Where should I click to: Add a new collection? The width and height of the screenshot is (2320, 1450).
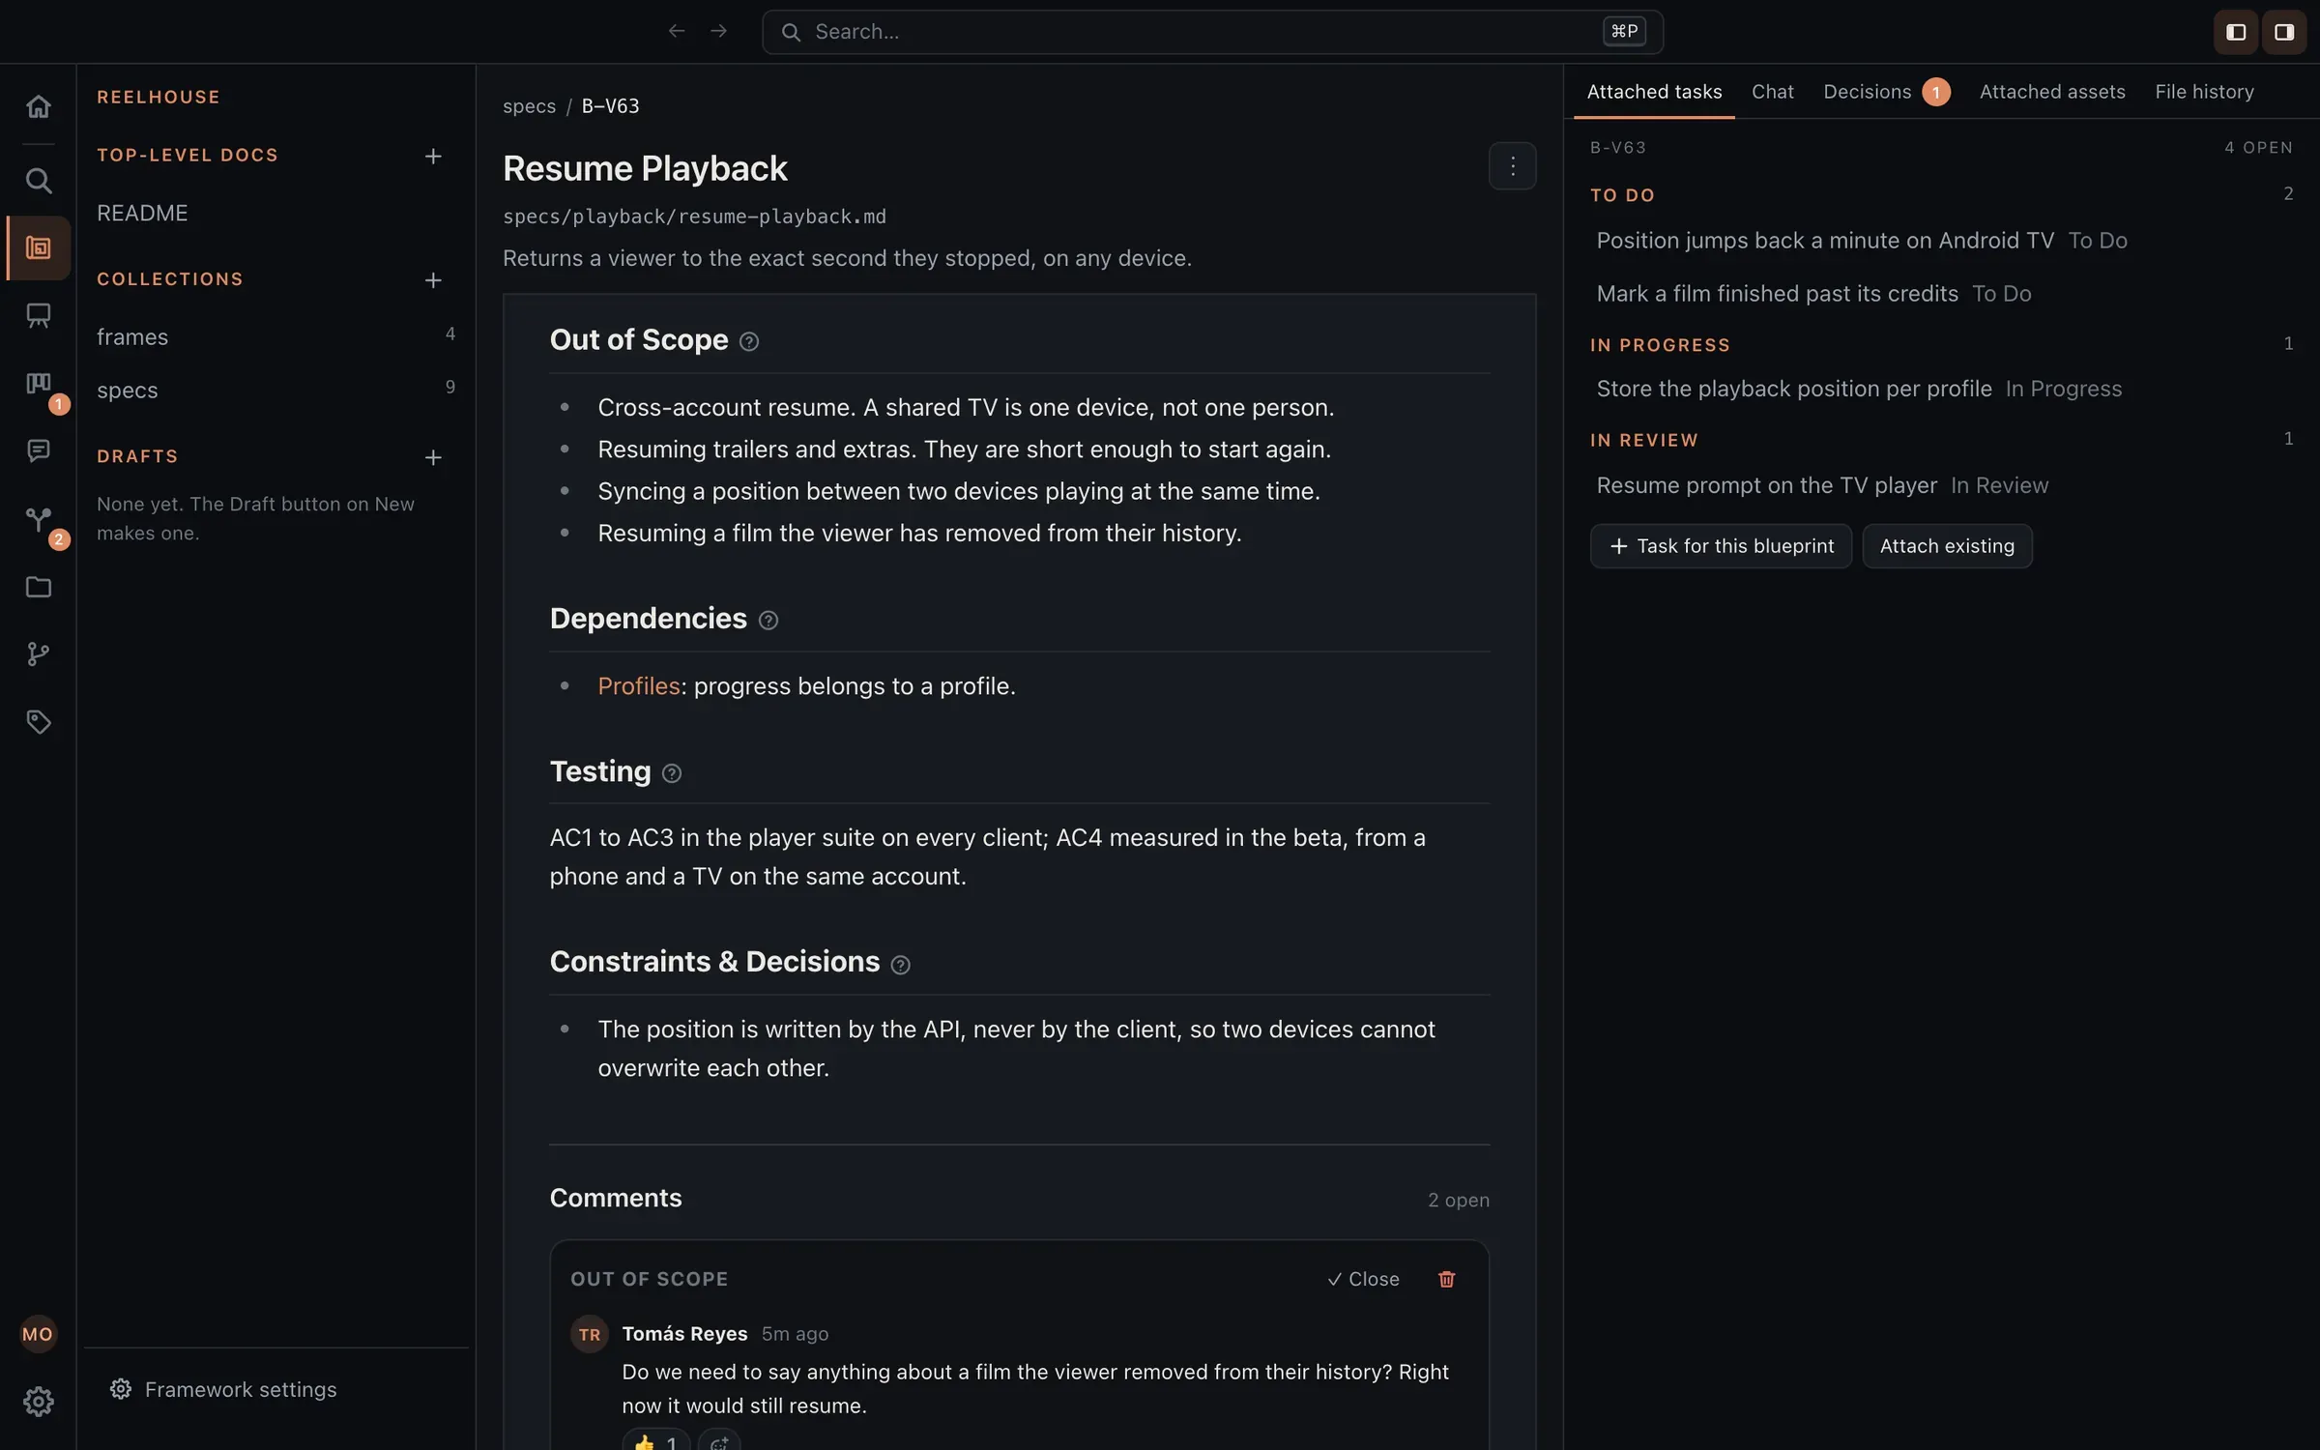click(433, 280)
